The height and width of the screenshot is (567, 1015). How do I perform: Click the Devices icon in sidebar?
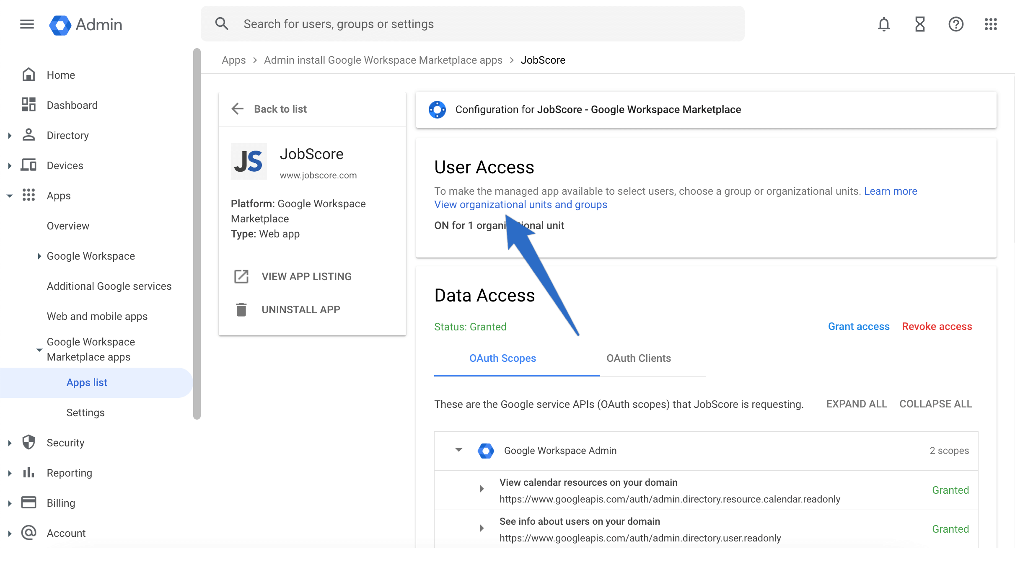28,165
